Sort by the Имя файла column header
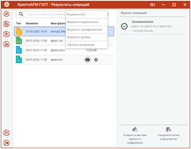 click(58, 23)
